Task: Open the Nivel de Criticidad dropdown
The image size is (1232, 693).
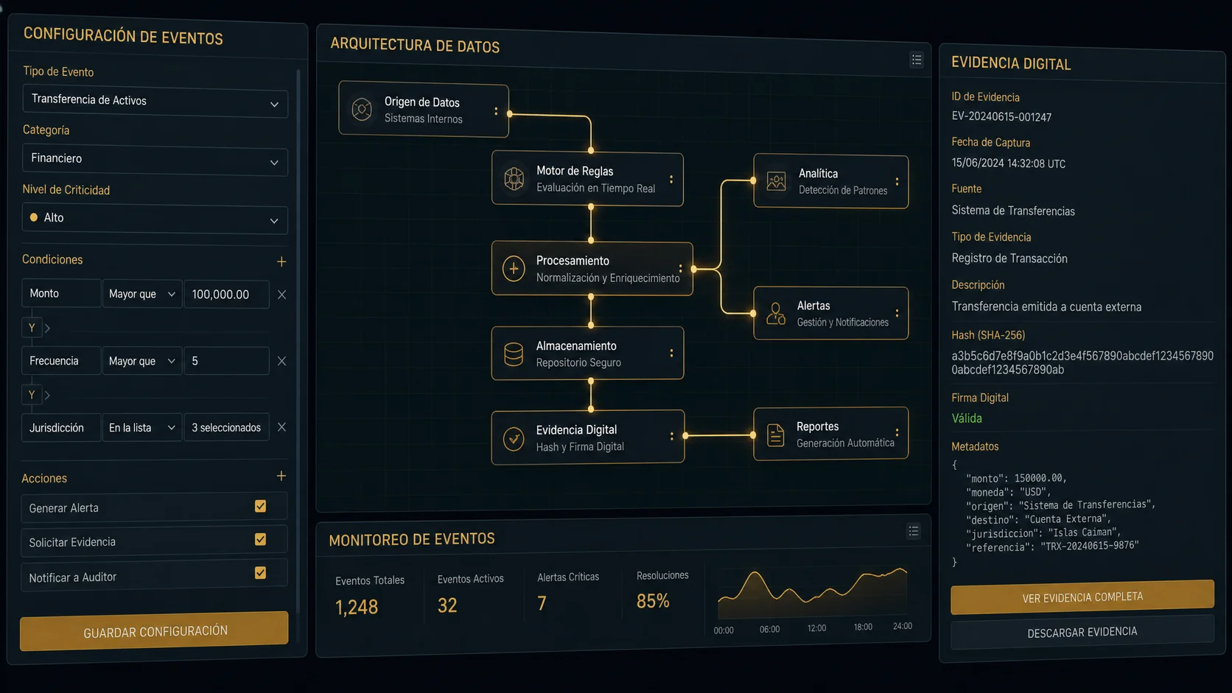Action: coord(155,219)
